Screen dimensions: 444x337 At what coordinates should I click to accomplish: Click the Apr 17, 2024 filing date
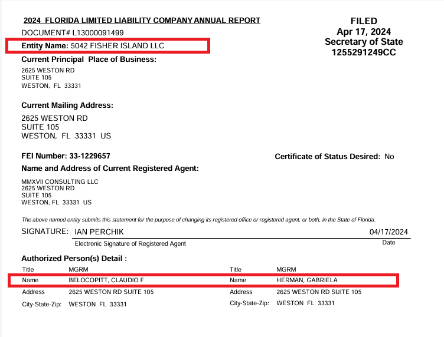click(x=364, y=32)
